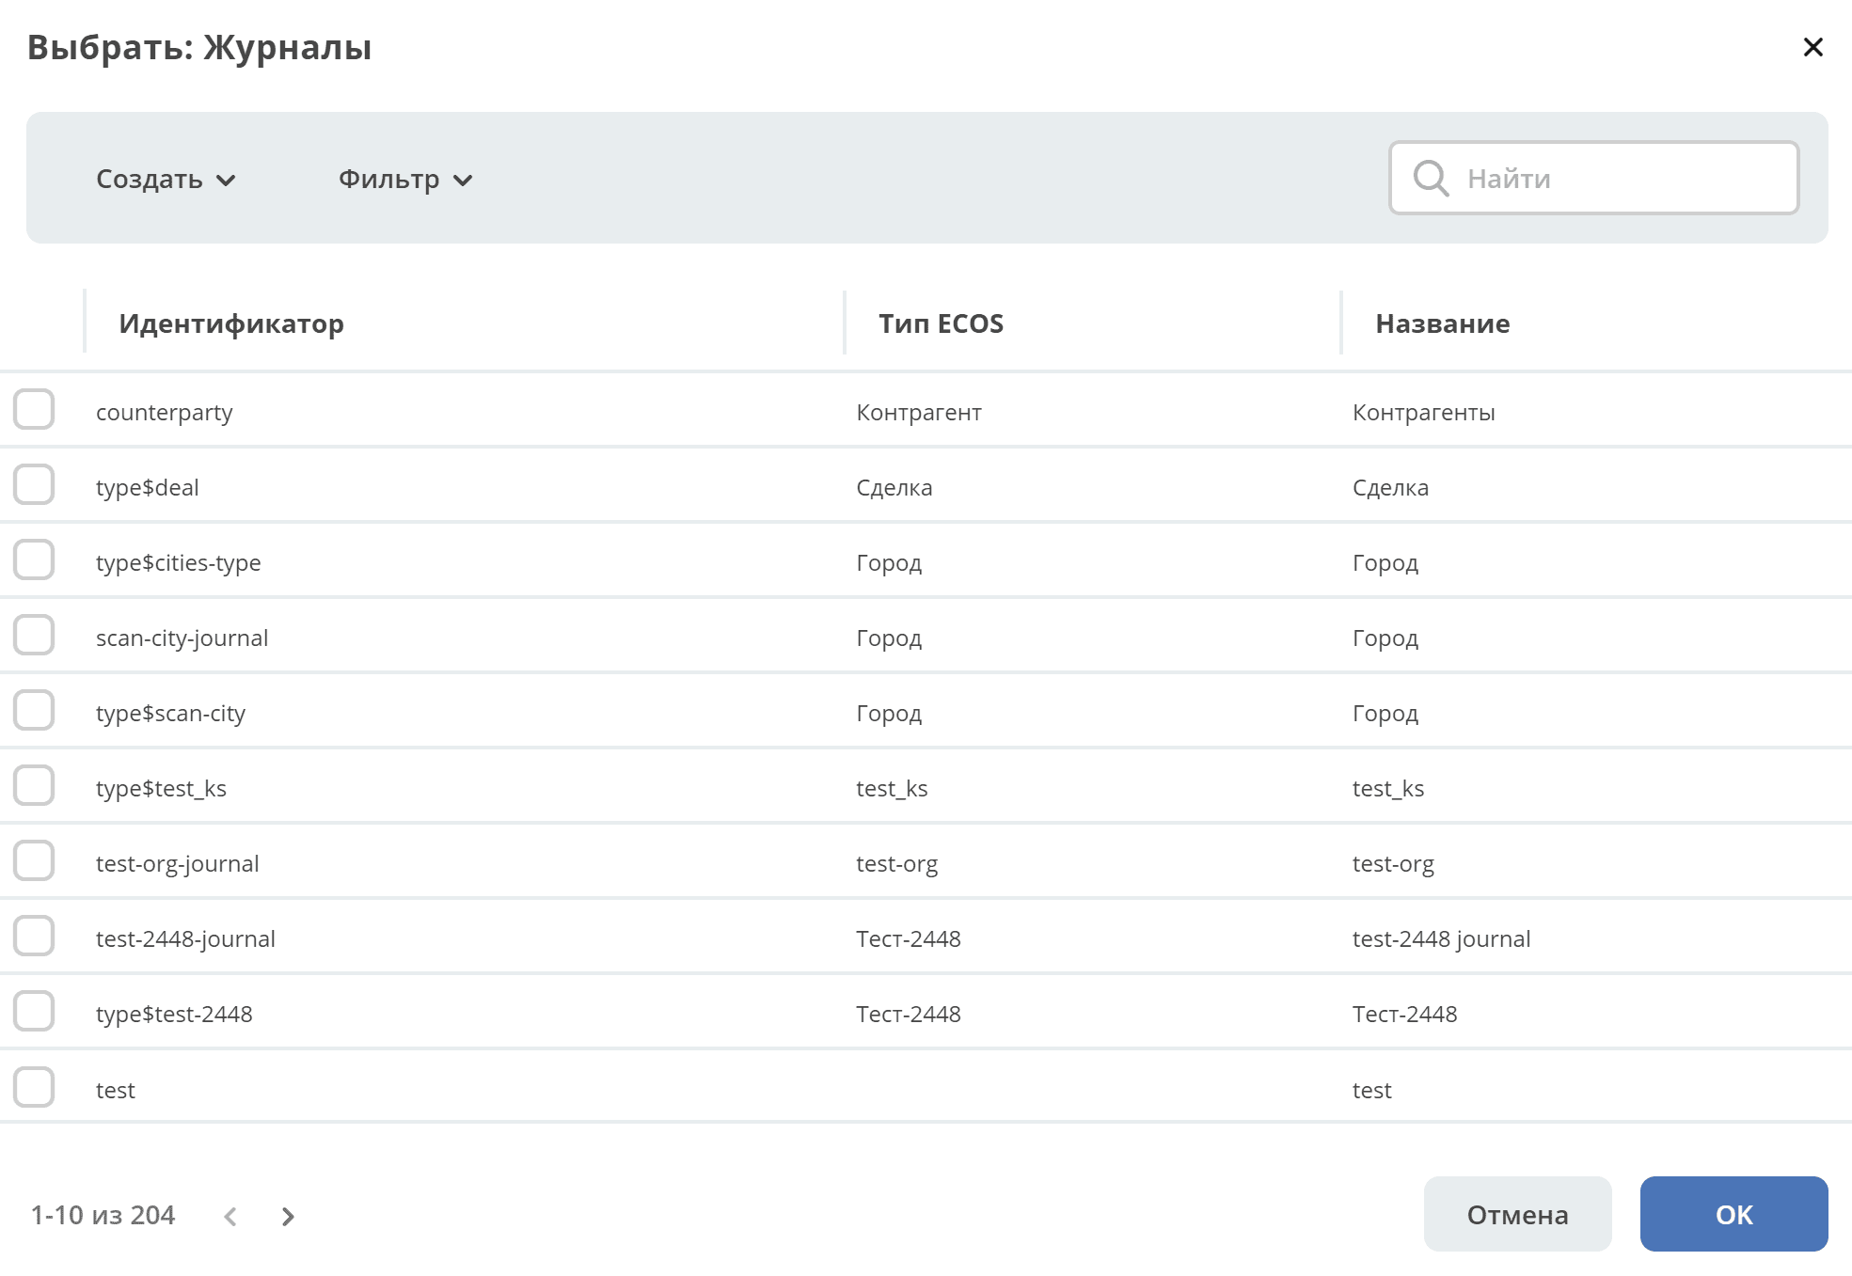
Task: Click the 'scan-city-journal' identifier cell
Action: (x=182, y=638)
